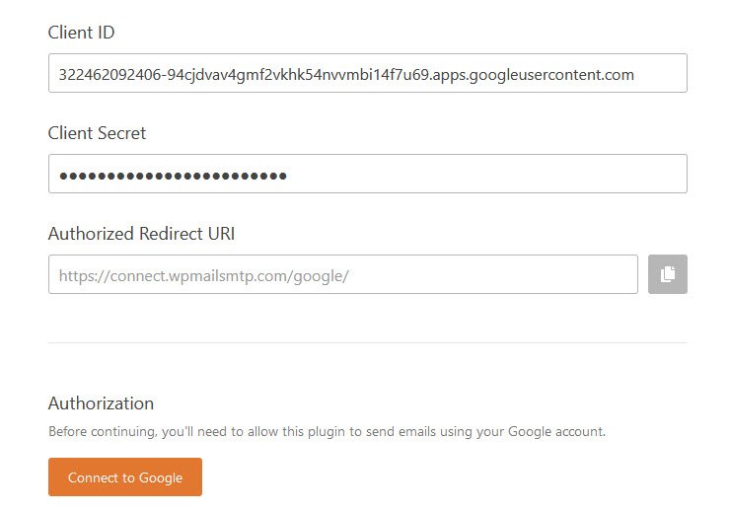
Task: Click the connect.wpmailsmtp.com URL text
Action: point(203,276)
